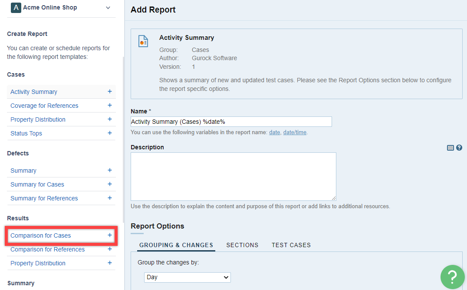The width and height of the screenshot is (467, 290).
Task: Click the Acme Online Shop logo icon
Action: pyautogui.click(x=16, y=8)
